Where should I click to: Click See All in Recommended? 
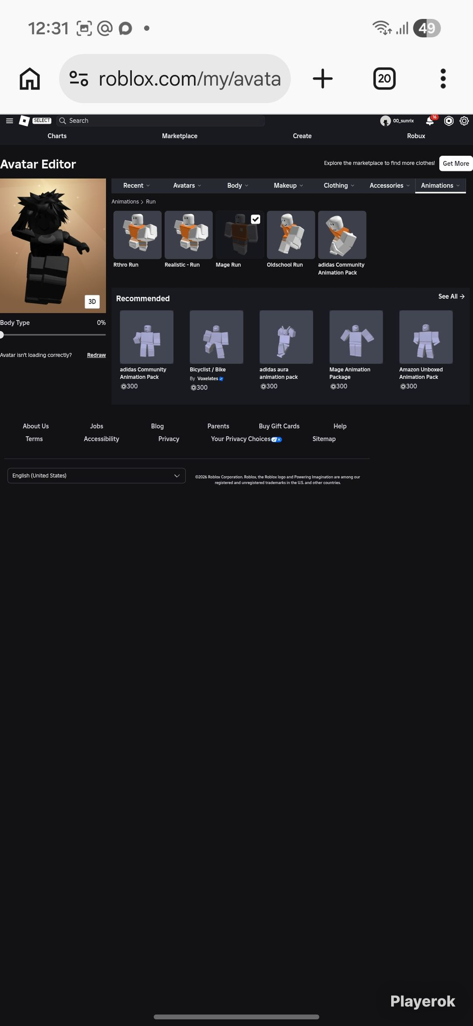click(x=451, y=296)
